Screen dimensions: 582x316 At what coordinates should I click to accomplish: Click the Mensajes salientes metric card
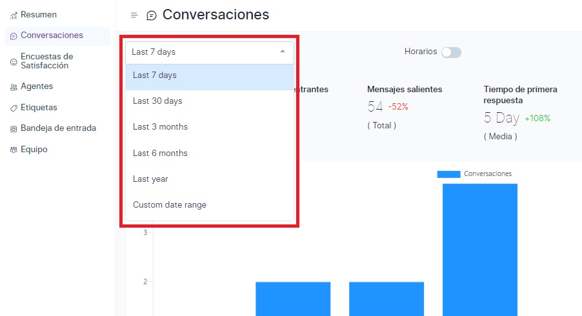405,106
